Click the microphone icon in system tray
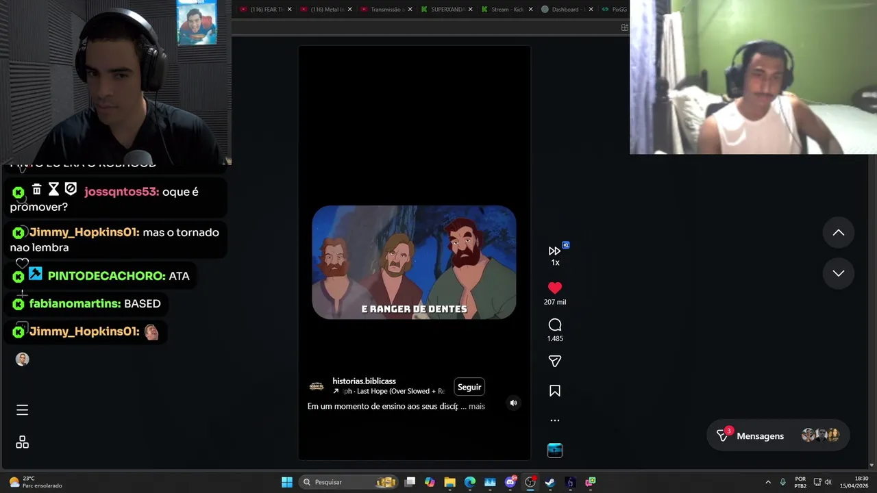 [782, 482]
